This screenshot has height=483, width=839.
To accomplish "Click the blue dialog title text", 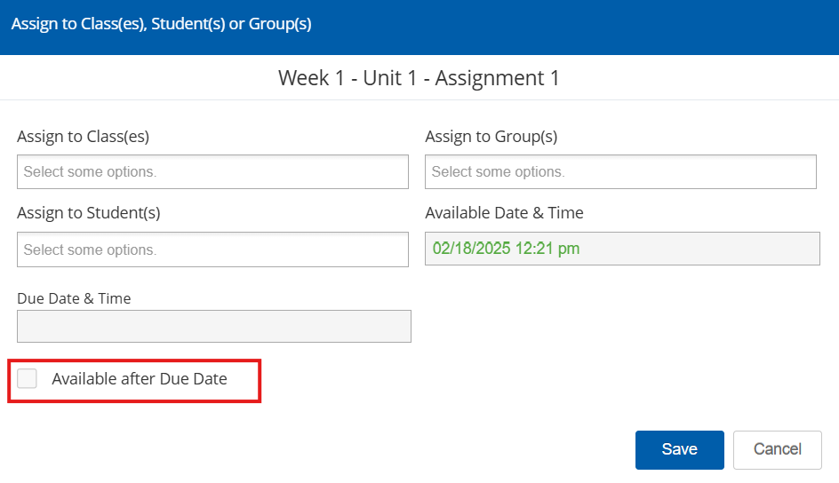I will pyautogui.click(x=161, y=24).
